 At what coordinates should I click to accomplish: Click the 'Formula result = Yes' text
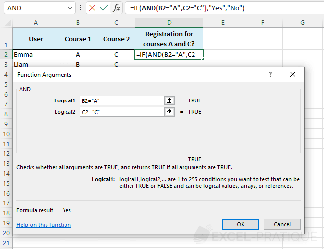(x=44, y=210)
